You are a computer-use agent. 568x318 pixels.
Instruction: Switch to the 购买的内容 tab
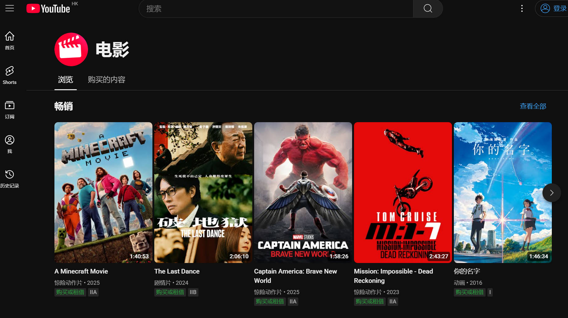[x=106, y=80]
